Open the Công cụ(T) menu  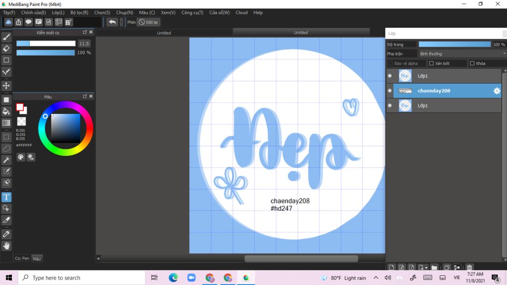(193, 12)
